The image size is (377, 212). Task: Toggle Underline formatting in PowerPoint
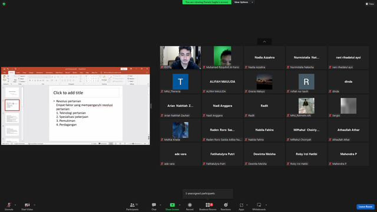(x=35, y=80)
